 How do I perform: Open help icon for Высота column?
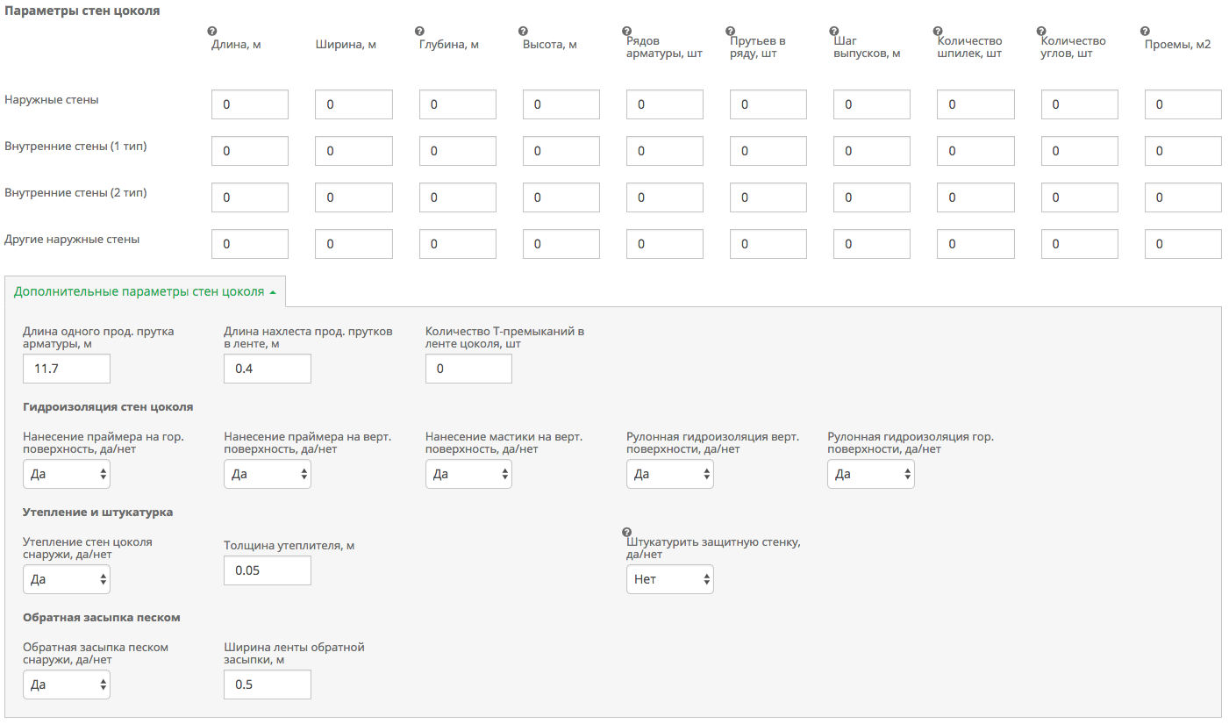[x=523, y=32]
